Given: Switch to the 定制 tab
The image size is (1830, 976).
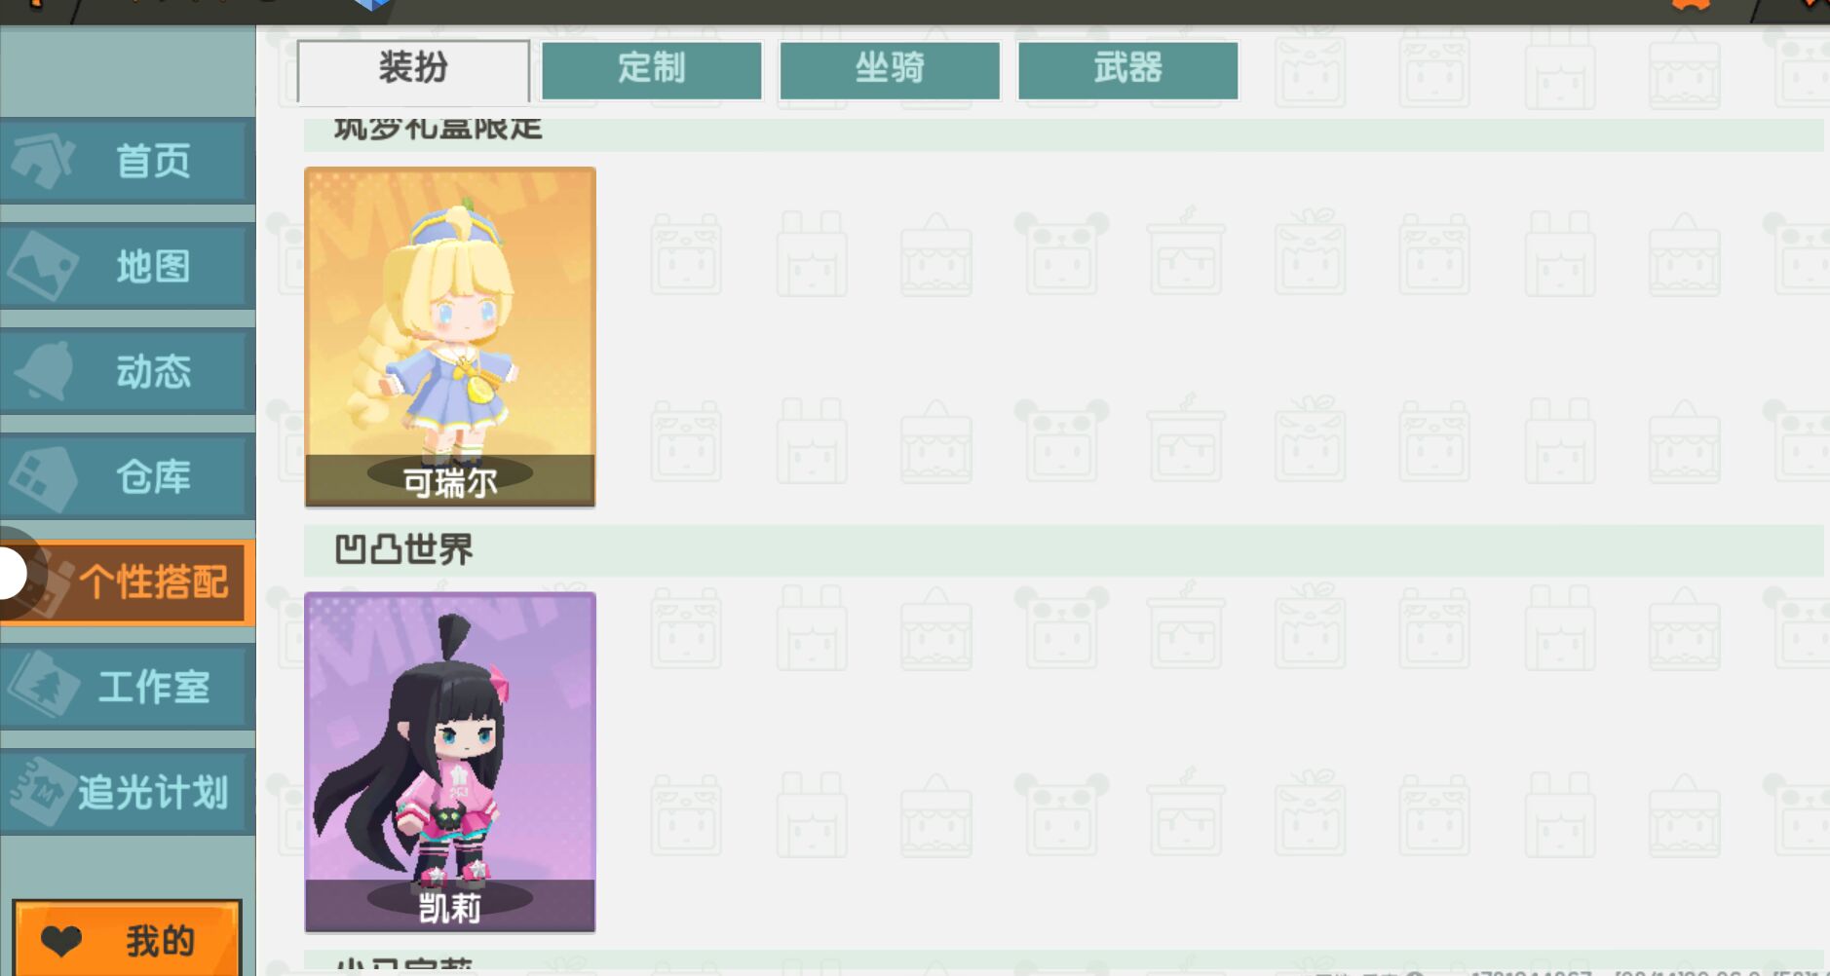Looking at the screenshot, I should [652, 69].
